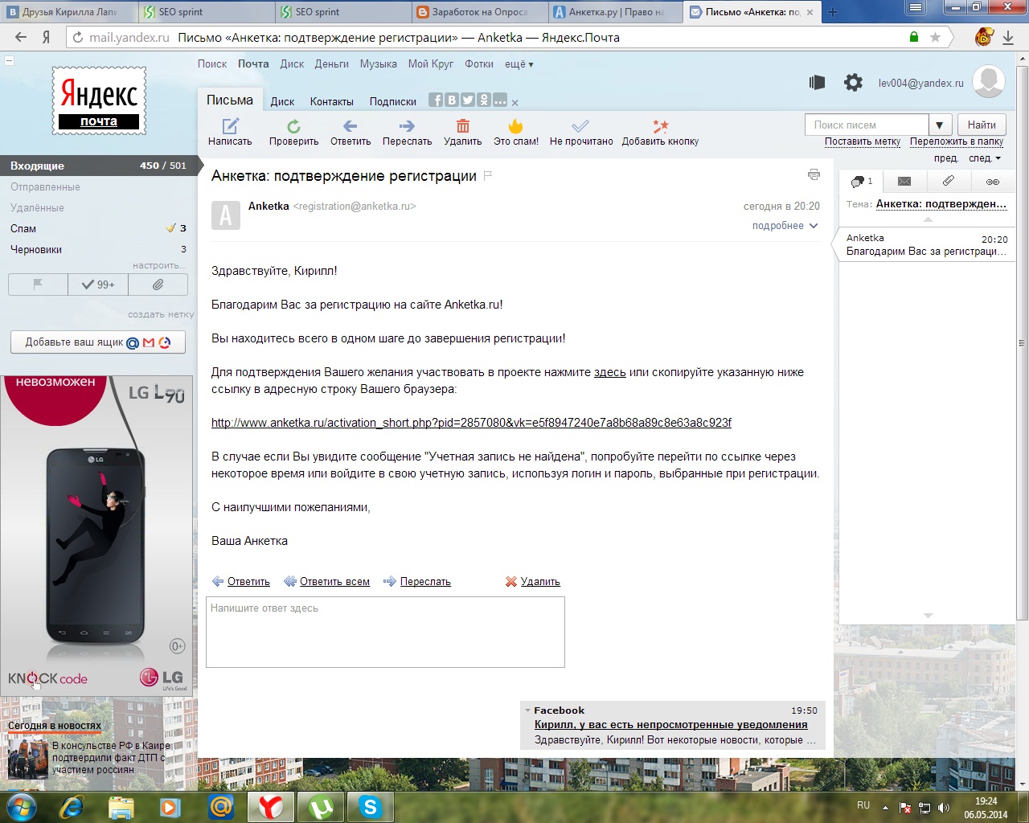Switch to Письма tab
The height and width of the screenshot is (823, 1029).
[230, 100]
